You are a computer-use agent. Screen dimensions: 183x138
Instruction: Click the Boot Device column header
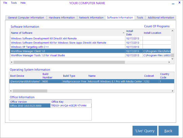[25, 76]
